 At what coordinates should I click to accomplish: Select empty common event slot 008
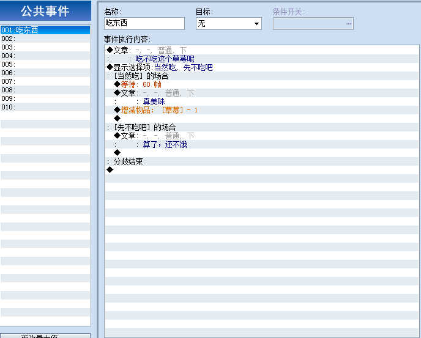click(x=45, y=90)
